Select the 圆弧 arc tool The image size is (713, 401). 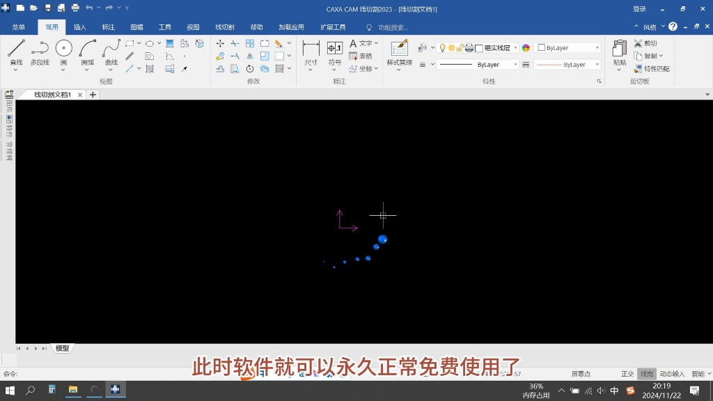(87, 52)
